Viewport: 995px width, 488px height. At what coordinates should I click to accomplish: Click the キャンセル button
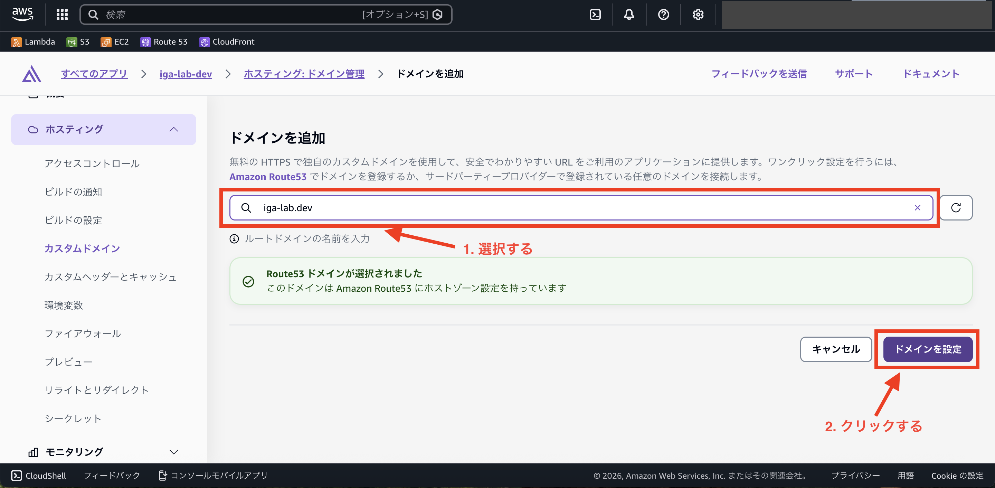[836, 349]
